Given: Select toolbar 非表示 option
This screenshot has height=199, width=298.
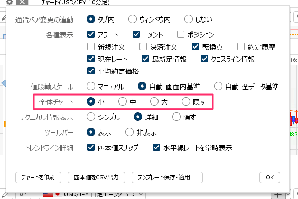Looking at the screenshot, I should (129, 132).
